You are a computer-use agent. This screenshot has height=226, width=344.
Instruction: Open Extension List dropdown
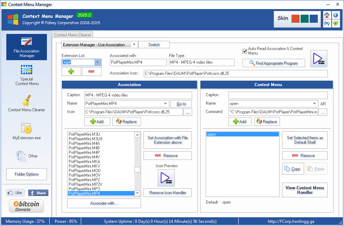pos(98,62)
